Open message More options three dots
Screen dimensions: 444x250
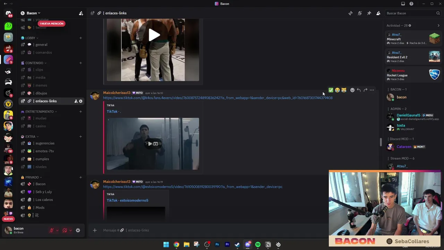point(372,90)
